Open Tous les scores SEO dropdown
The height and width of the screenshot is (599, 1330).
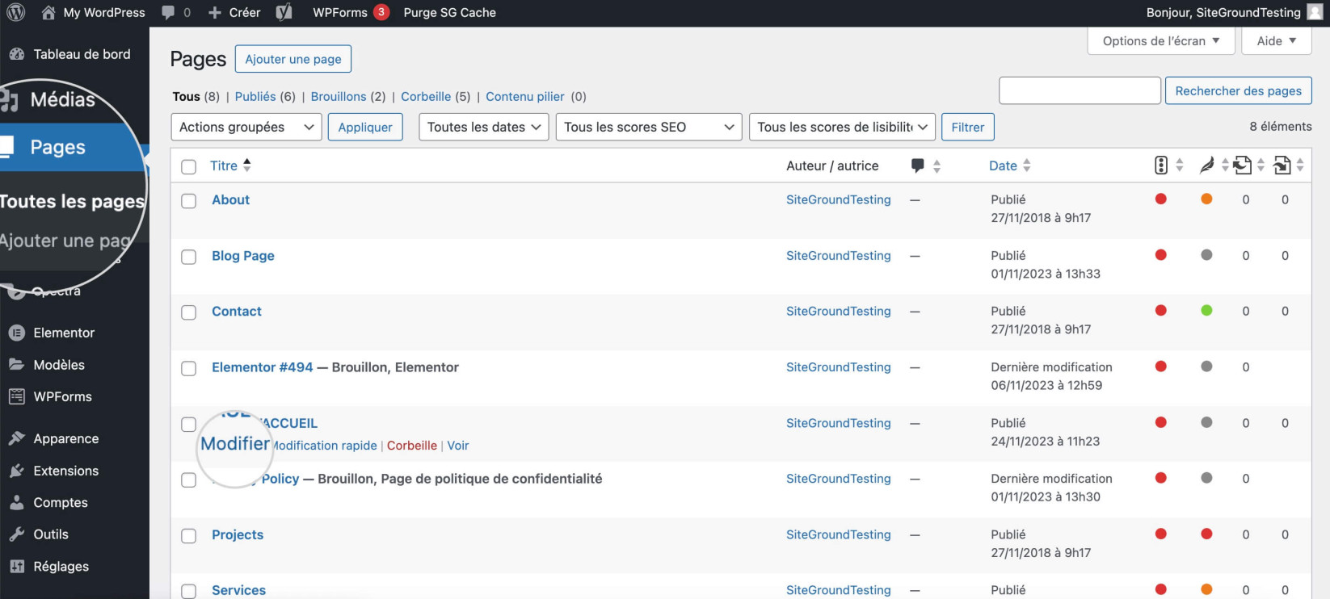(x=649, y=127)
